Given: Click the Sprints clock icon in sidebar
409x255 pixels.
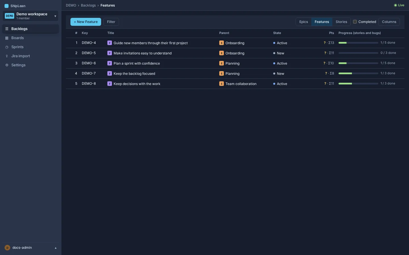Looking at the screenshot, I should (x=7, y=47).
